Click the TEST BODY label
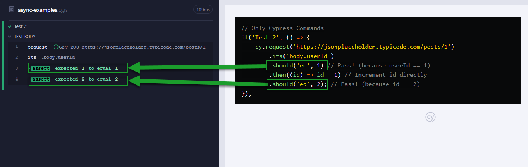This screenshot has width=528, height=167. click(25, 37)
